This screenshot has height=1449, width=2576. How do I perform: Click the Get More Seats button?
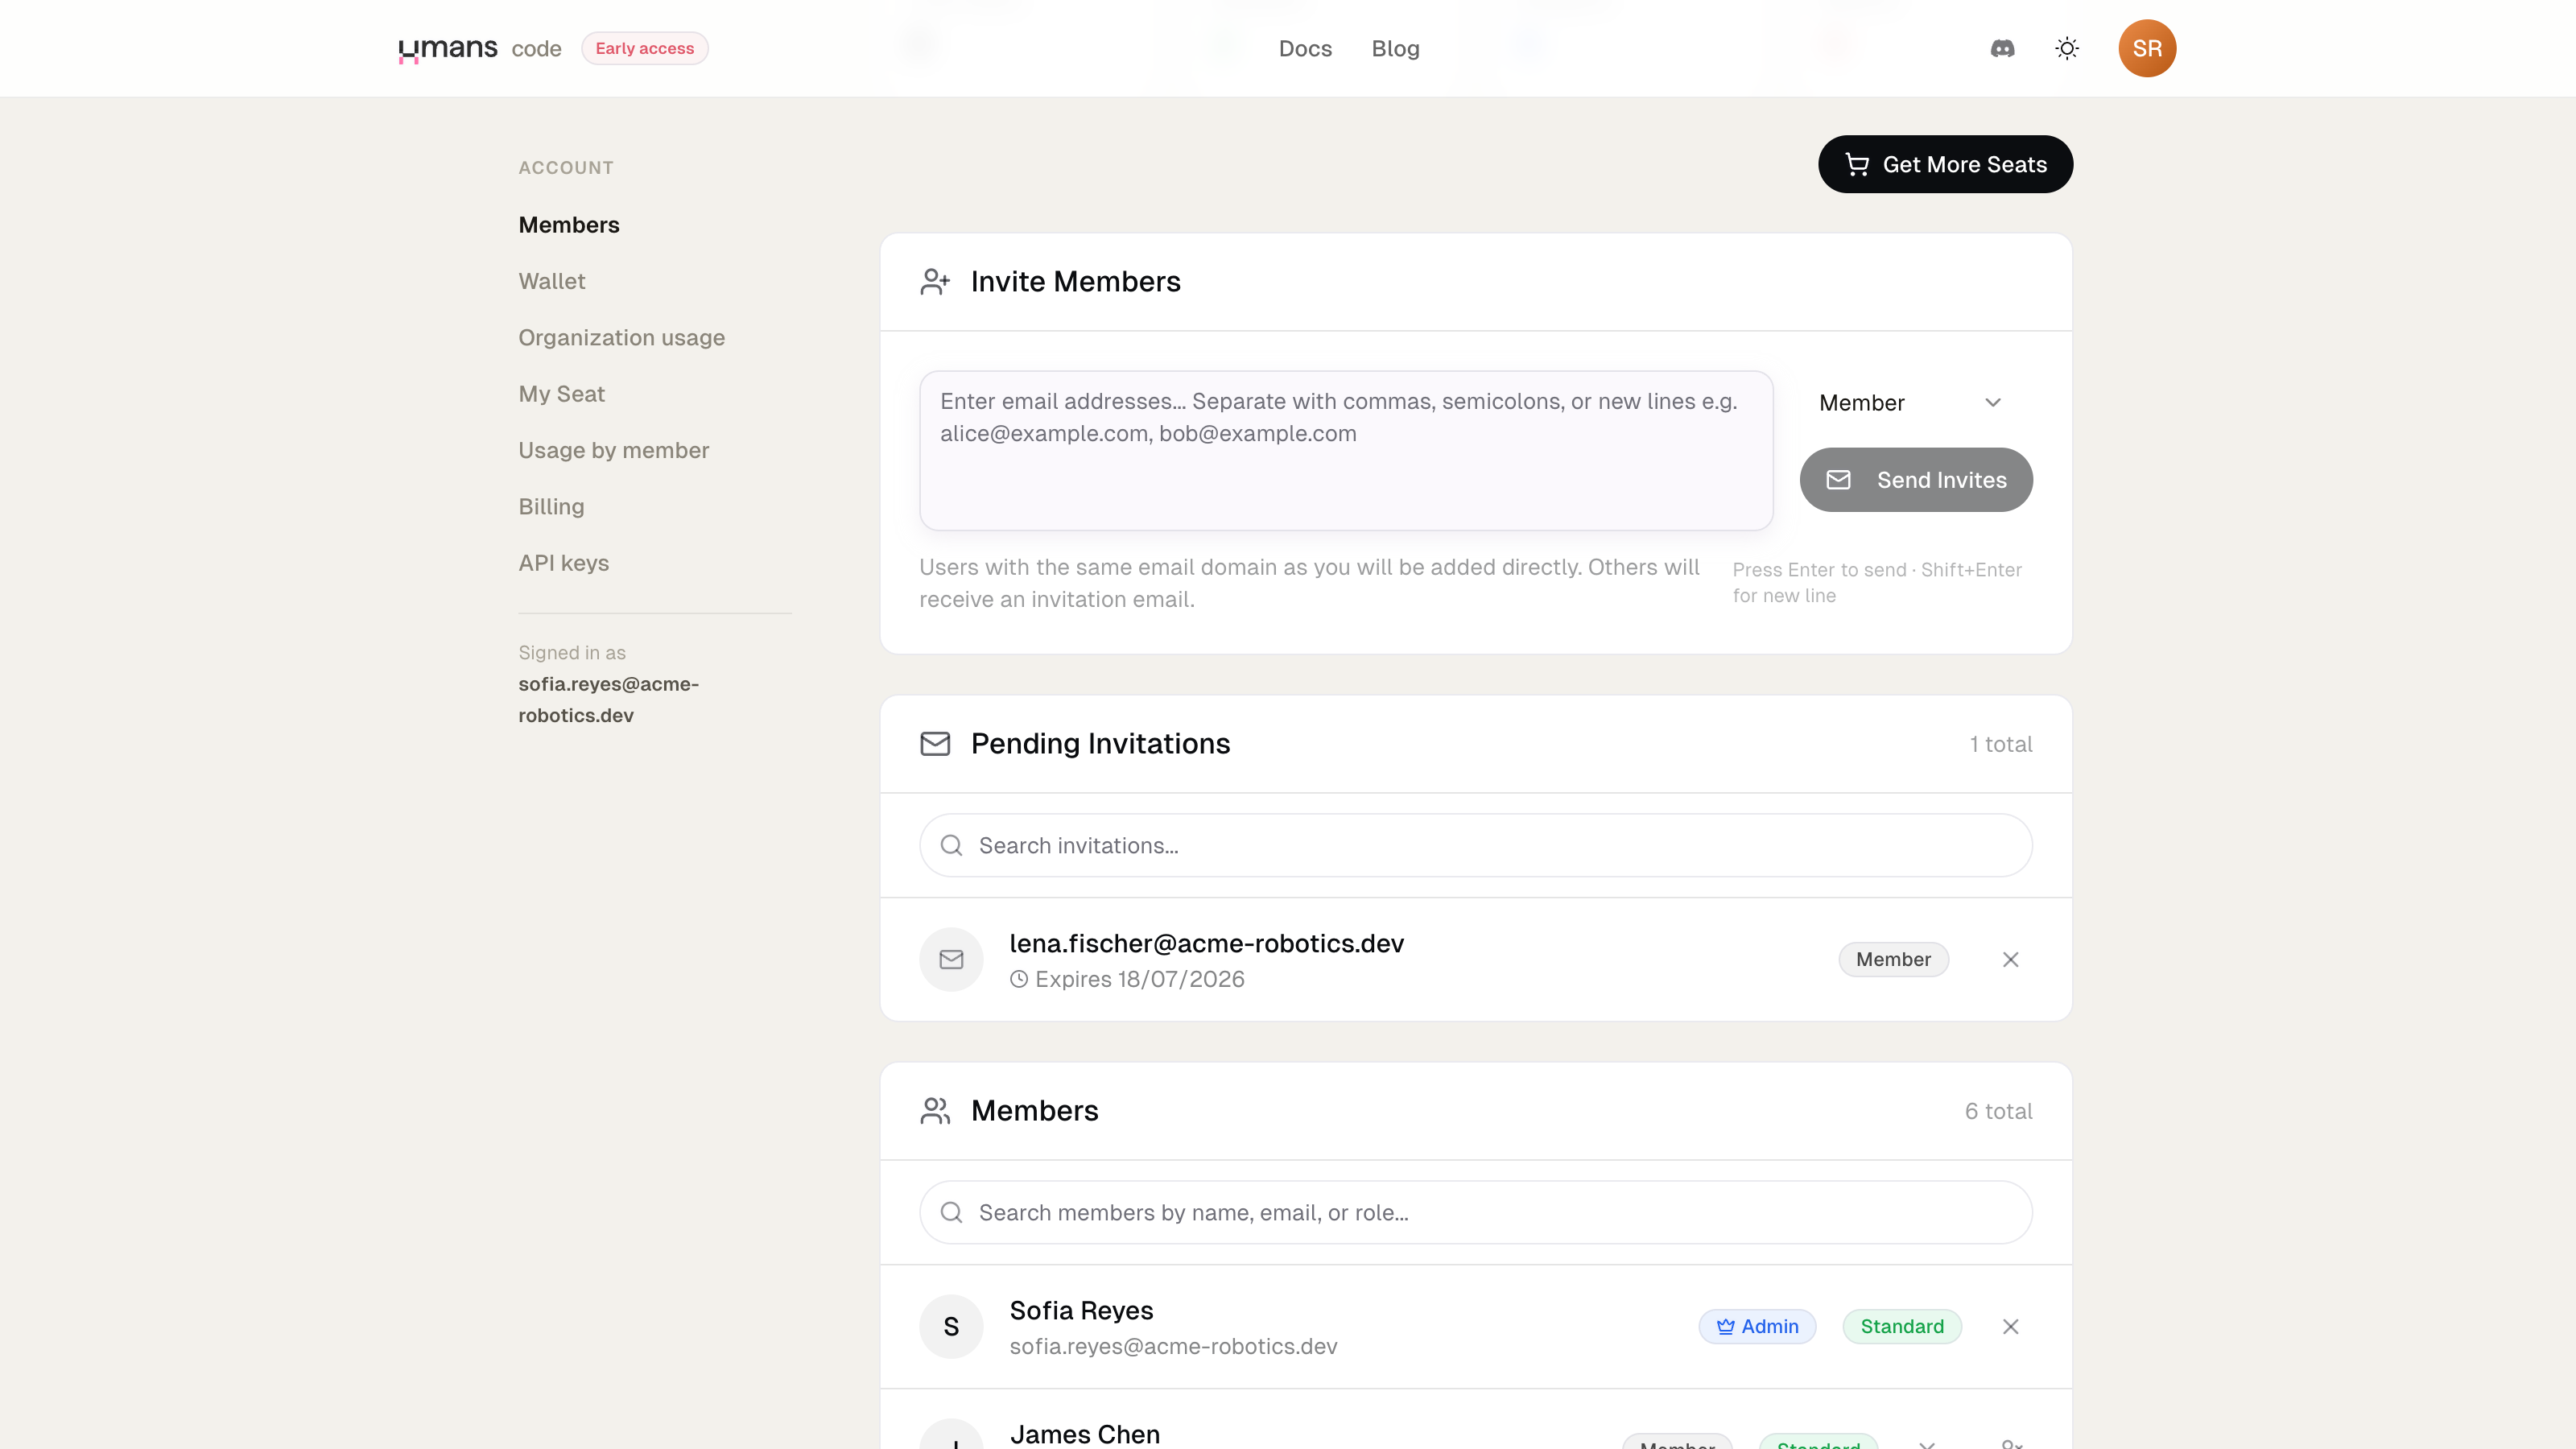(1945, 164)
